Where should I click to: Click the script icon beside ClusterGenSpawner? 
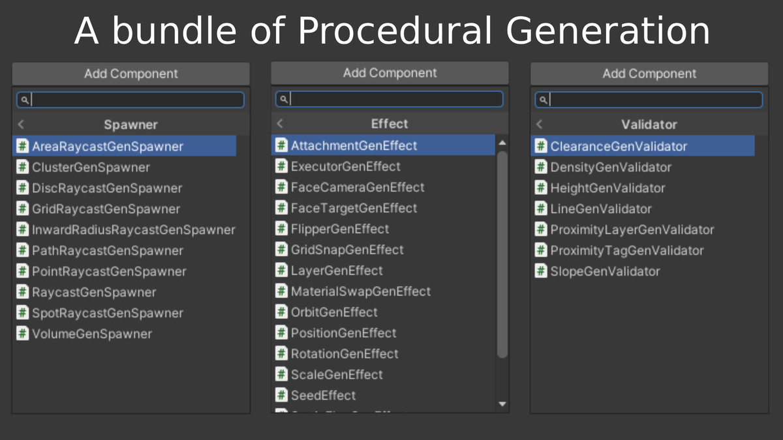22,167
